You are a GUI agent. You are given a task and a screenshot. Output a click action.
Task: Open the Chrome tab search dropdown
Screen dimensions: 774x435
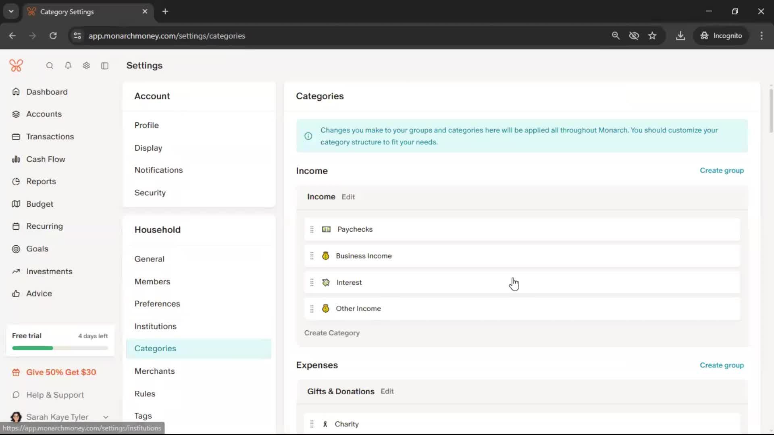point(11,11)
